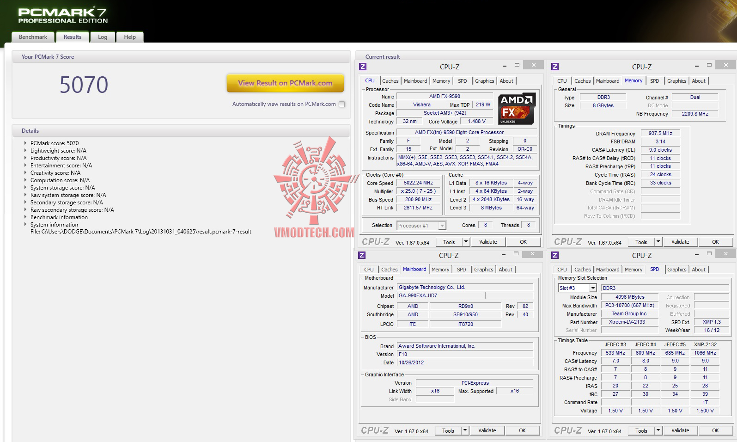Click the Tools button in the Processor window

click(x=449, y=242)
